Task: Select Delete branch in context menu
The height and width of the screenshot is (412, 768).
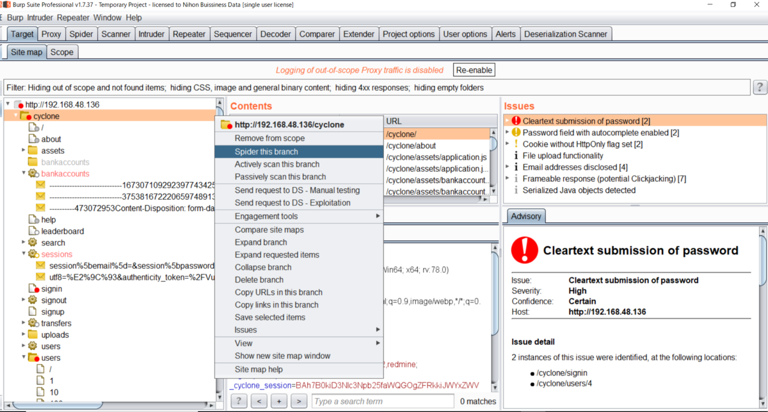Action: tap(299, 280)
